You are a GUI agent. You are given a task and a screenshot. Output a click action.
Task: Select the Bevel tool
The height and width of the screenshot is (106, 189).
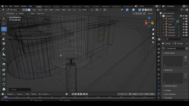pyautogui.click(x=4, y=74)
